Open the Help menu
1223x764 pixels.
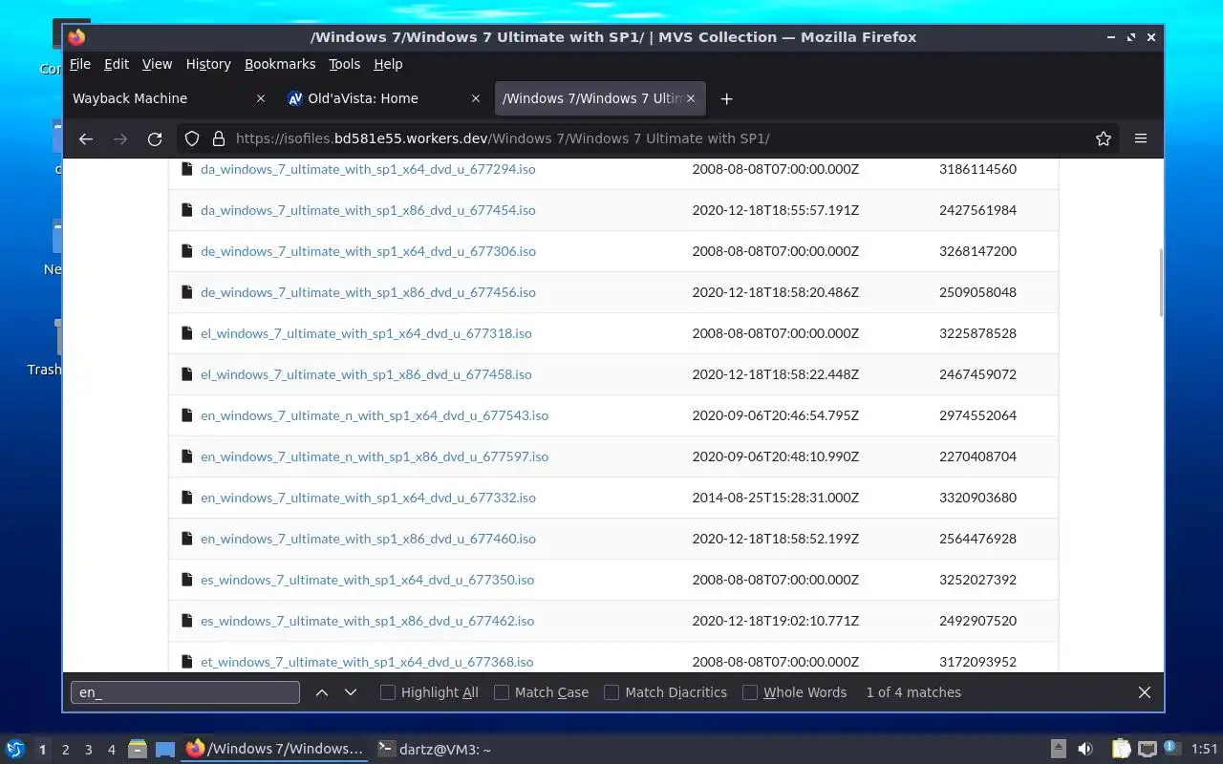pyautogui.click(x=388, y=64)
